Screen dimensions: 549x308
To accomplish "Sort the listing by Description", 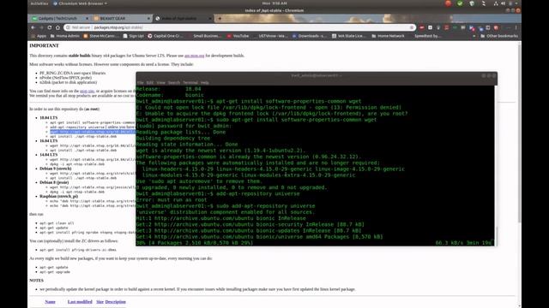I will tap(116, 302).
